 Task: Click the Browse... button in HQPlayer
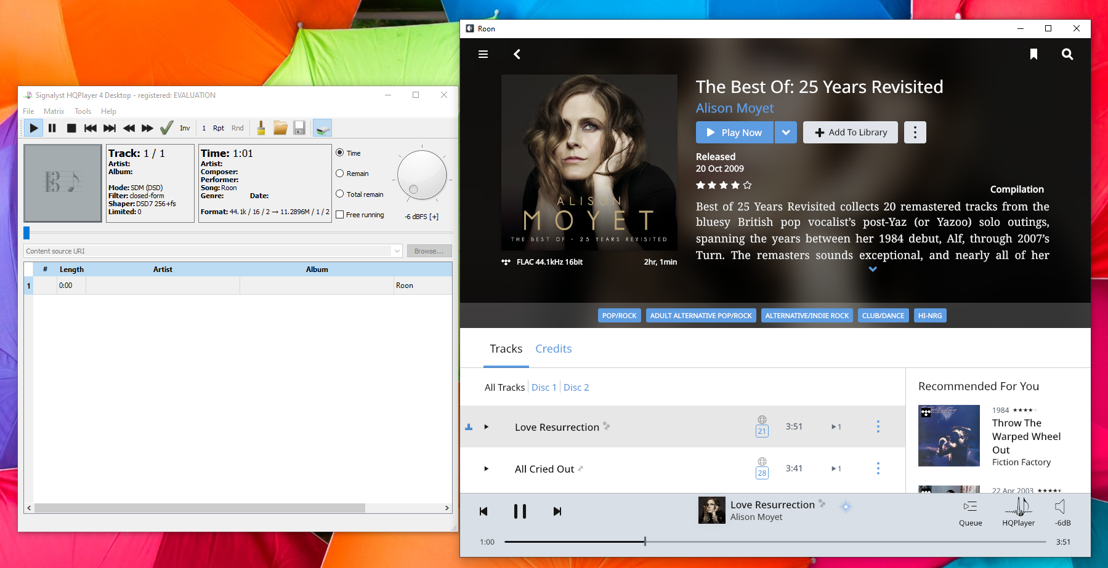pos(429,251)
